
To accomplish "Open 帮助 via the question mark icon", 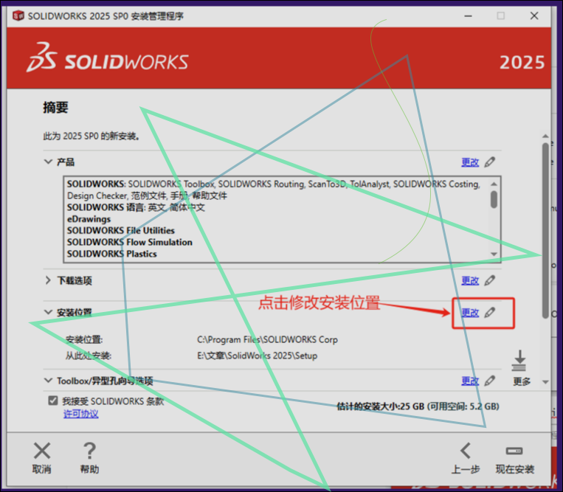I will 89,451.
